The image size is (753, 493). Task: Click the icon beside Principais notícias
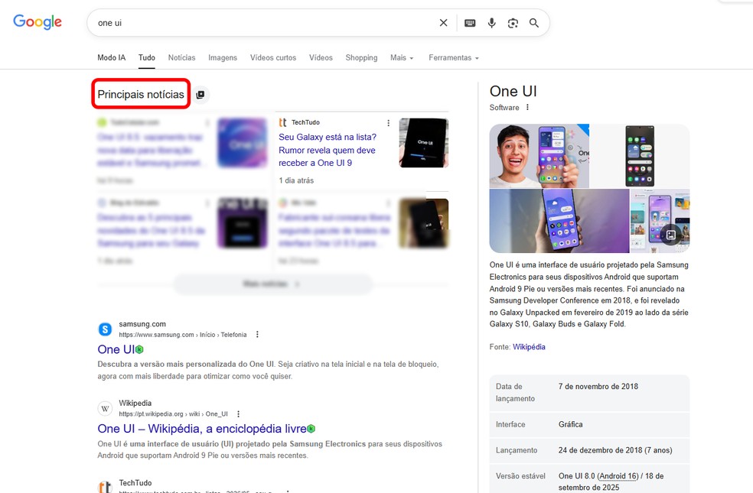[x=200, y=95]
